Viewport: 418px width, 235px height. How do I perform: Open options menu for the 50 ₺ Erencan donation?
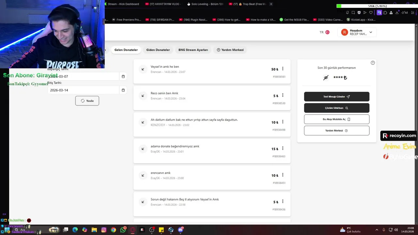tap(283, 69)
